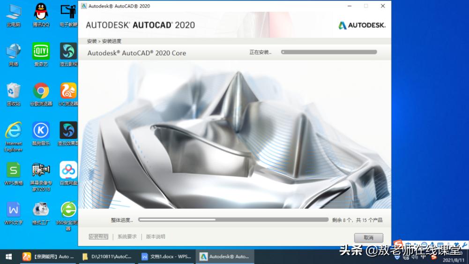This screenshot has height=264, width=469.
Task: Switch to 【亲测能用】Auto taskbar window
Action: pyautogui.click(x=49, y=256)
